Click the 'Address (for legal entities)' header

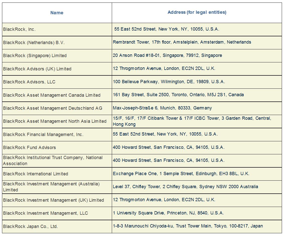pos(197,13)
